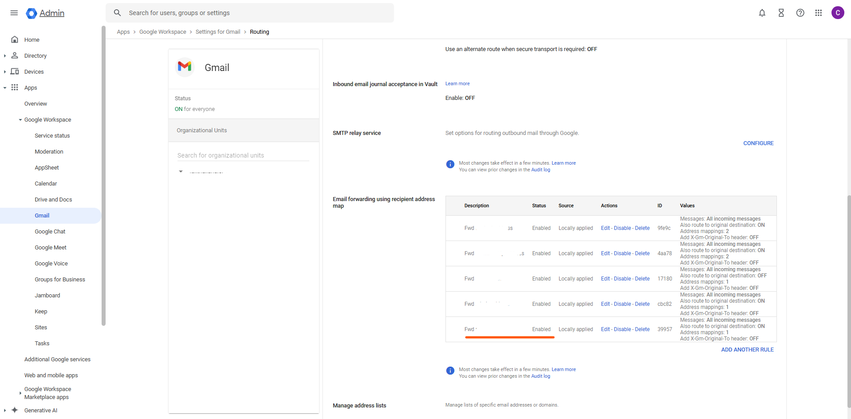Click the page vertical scrollbar on right
The image size is (851, 419).
[849, 302]
